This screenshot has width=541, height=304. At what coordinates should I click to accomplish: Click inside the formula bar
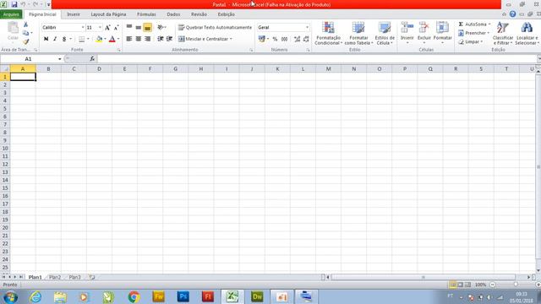[317, 59]
